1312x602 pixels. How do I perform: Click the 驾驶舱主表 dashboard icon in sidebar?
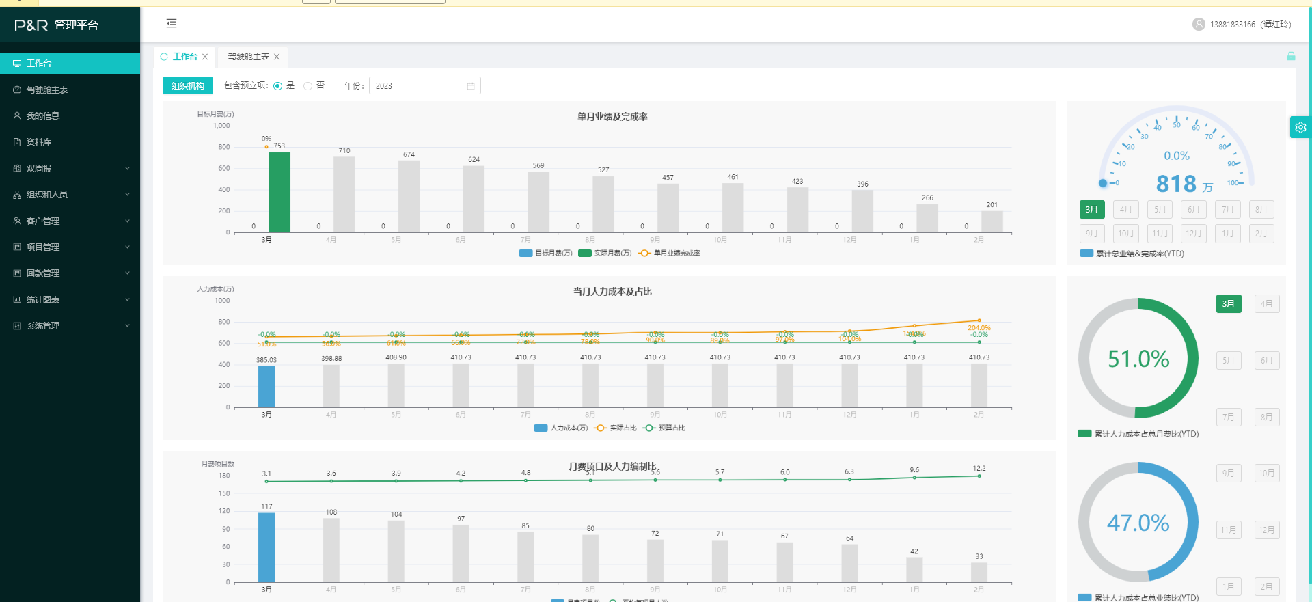click(17, 90)
